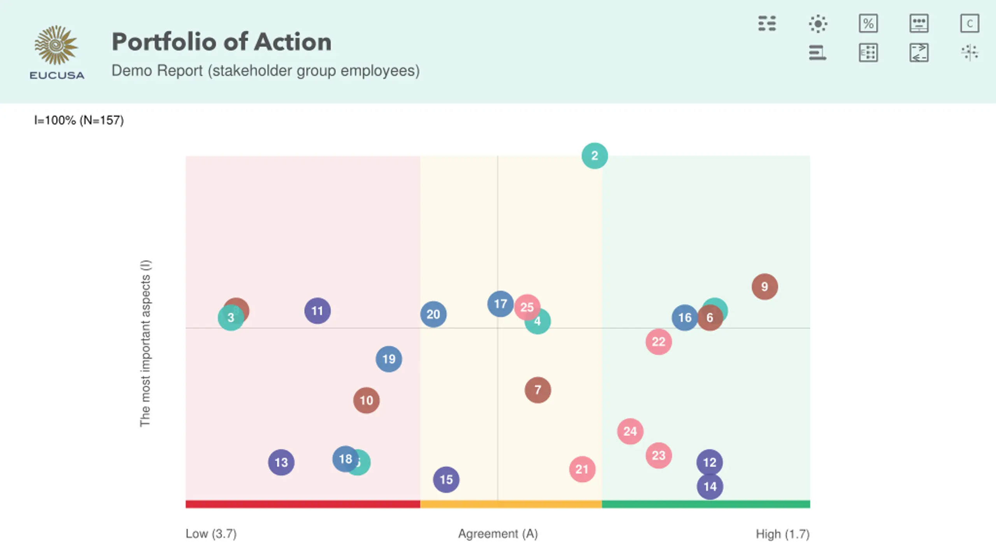Click the dashed-lines list icon in header
The height and width of the screenshot is (560, 996).
[767, 23]
